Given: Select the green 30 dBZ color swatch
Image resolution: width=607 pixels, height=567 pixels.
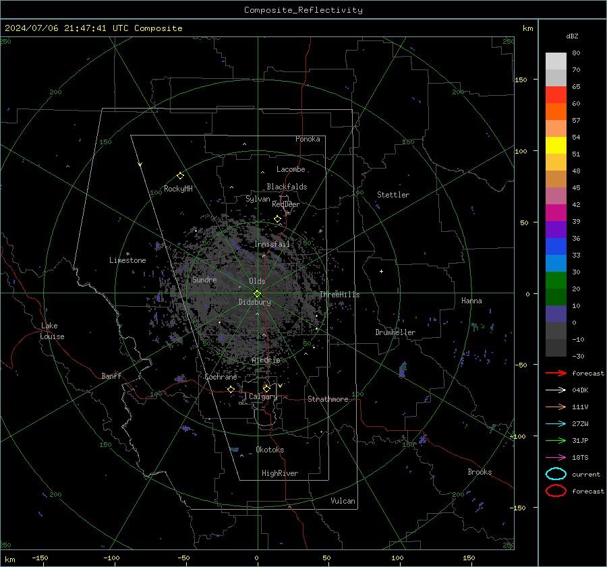Looking at the screenshot, I should pyautogui.click(x=556, y=280).
